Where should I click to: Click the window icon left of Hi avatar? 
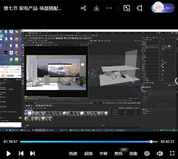(x=140, y=8)
